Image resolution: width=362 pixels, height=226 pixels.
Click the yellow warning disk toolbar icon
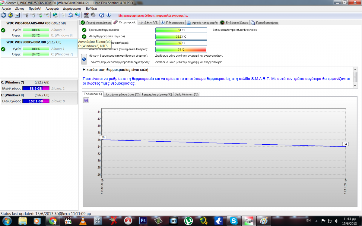pos(10,15)
